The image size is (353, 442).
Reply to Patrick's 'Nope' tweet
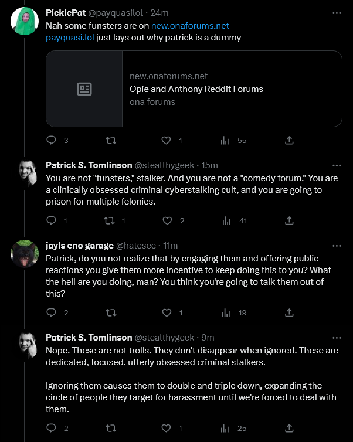pos(51,428)
